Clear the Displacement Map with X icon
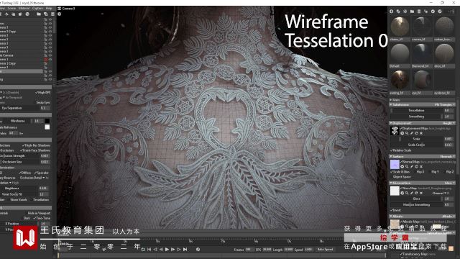Screen dimensions: 460x259 point(421,133)
